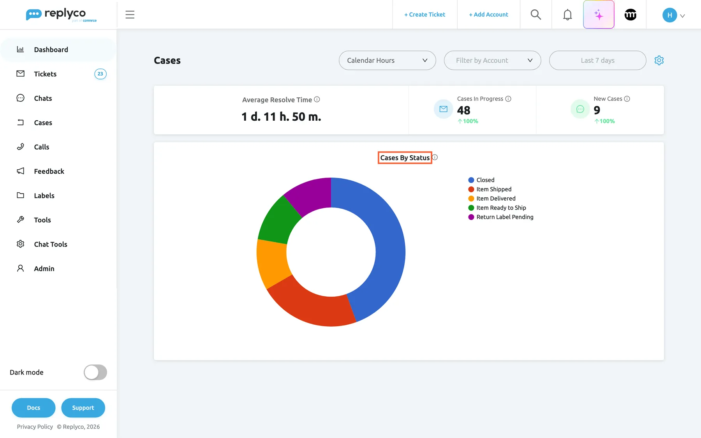701x438 pixels.
Task: Open the hamburger menu icon
Action: click(130, 15)
